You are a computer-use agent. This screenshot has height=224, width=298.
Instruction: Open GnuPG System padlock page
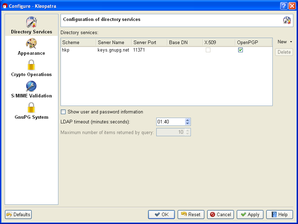(x=31, y=111)
